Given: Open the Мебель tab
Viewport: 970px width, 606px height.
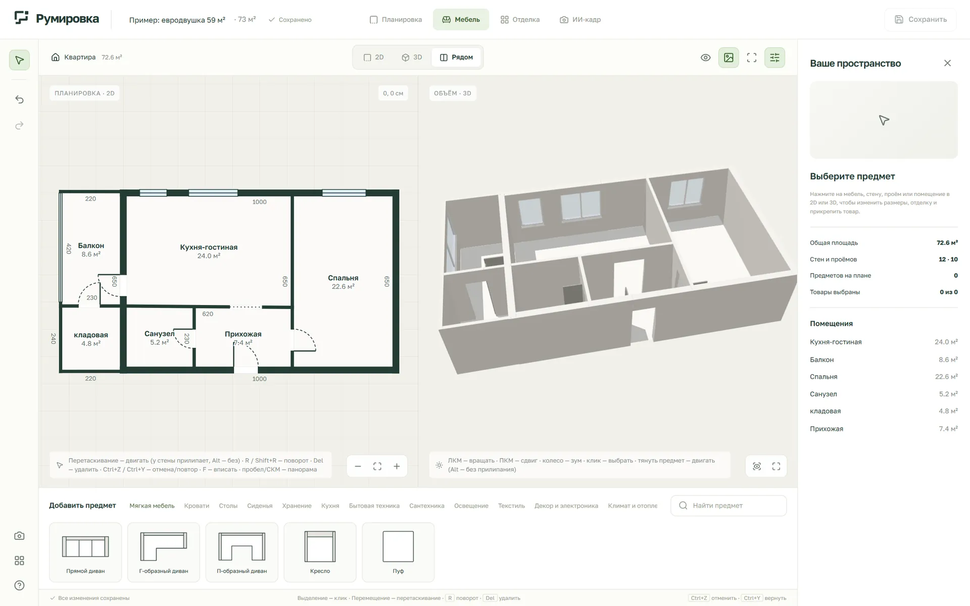Looking at the screenshot, I should pyautogui.click(x=461, y=20).
